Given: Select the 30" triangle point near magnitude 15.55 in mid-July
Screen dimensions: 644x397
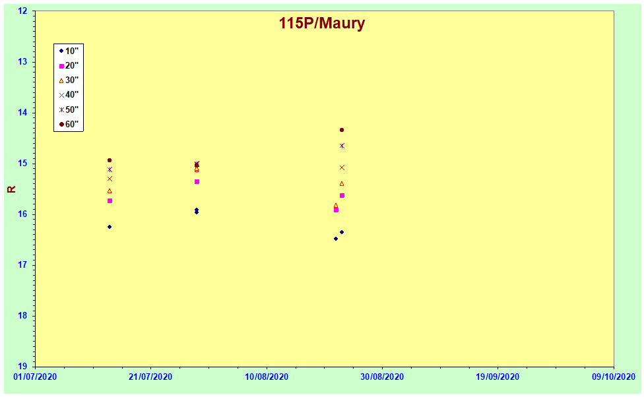Looking at the screenshot, I should 110,191.
